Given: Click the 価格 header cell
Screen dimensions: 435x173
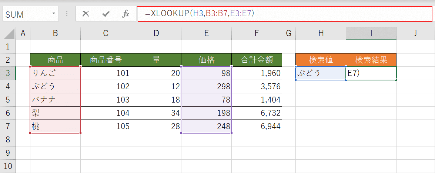Looking at the screenshot, I should pos(207,60).
